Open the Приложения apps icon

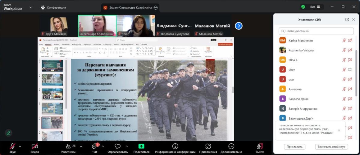(208, 146)
